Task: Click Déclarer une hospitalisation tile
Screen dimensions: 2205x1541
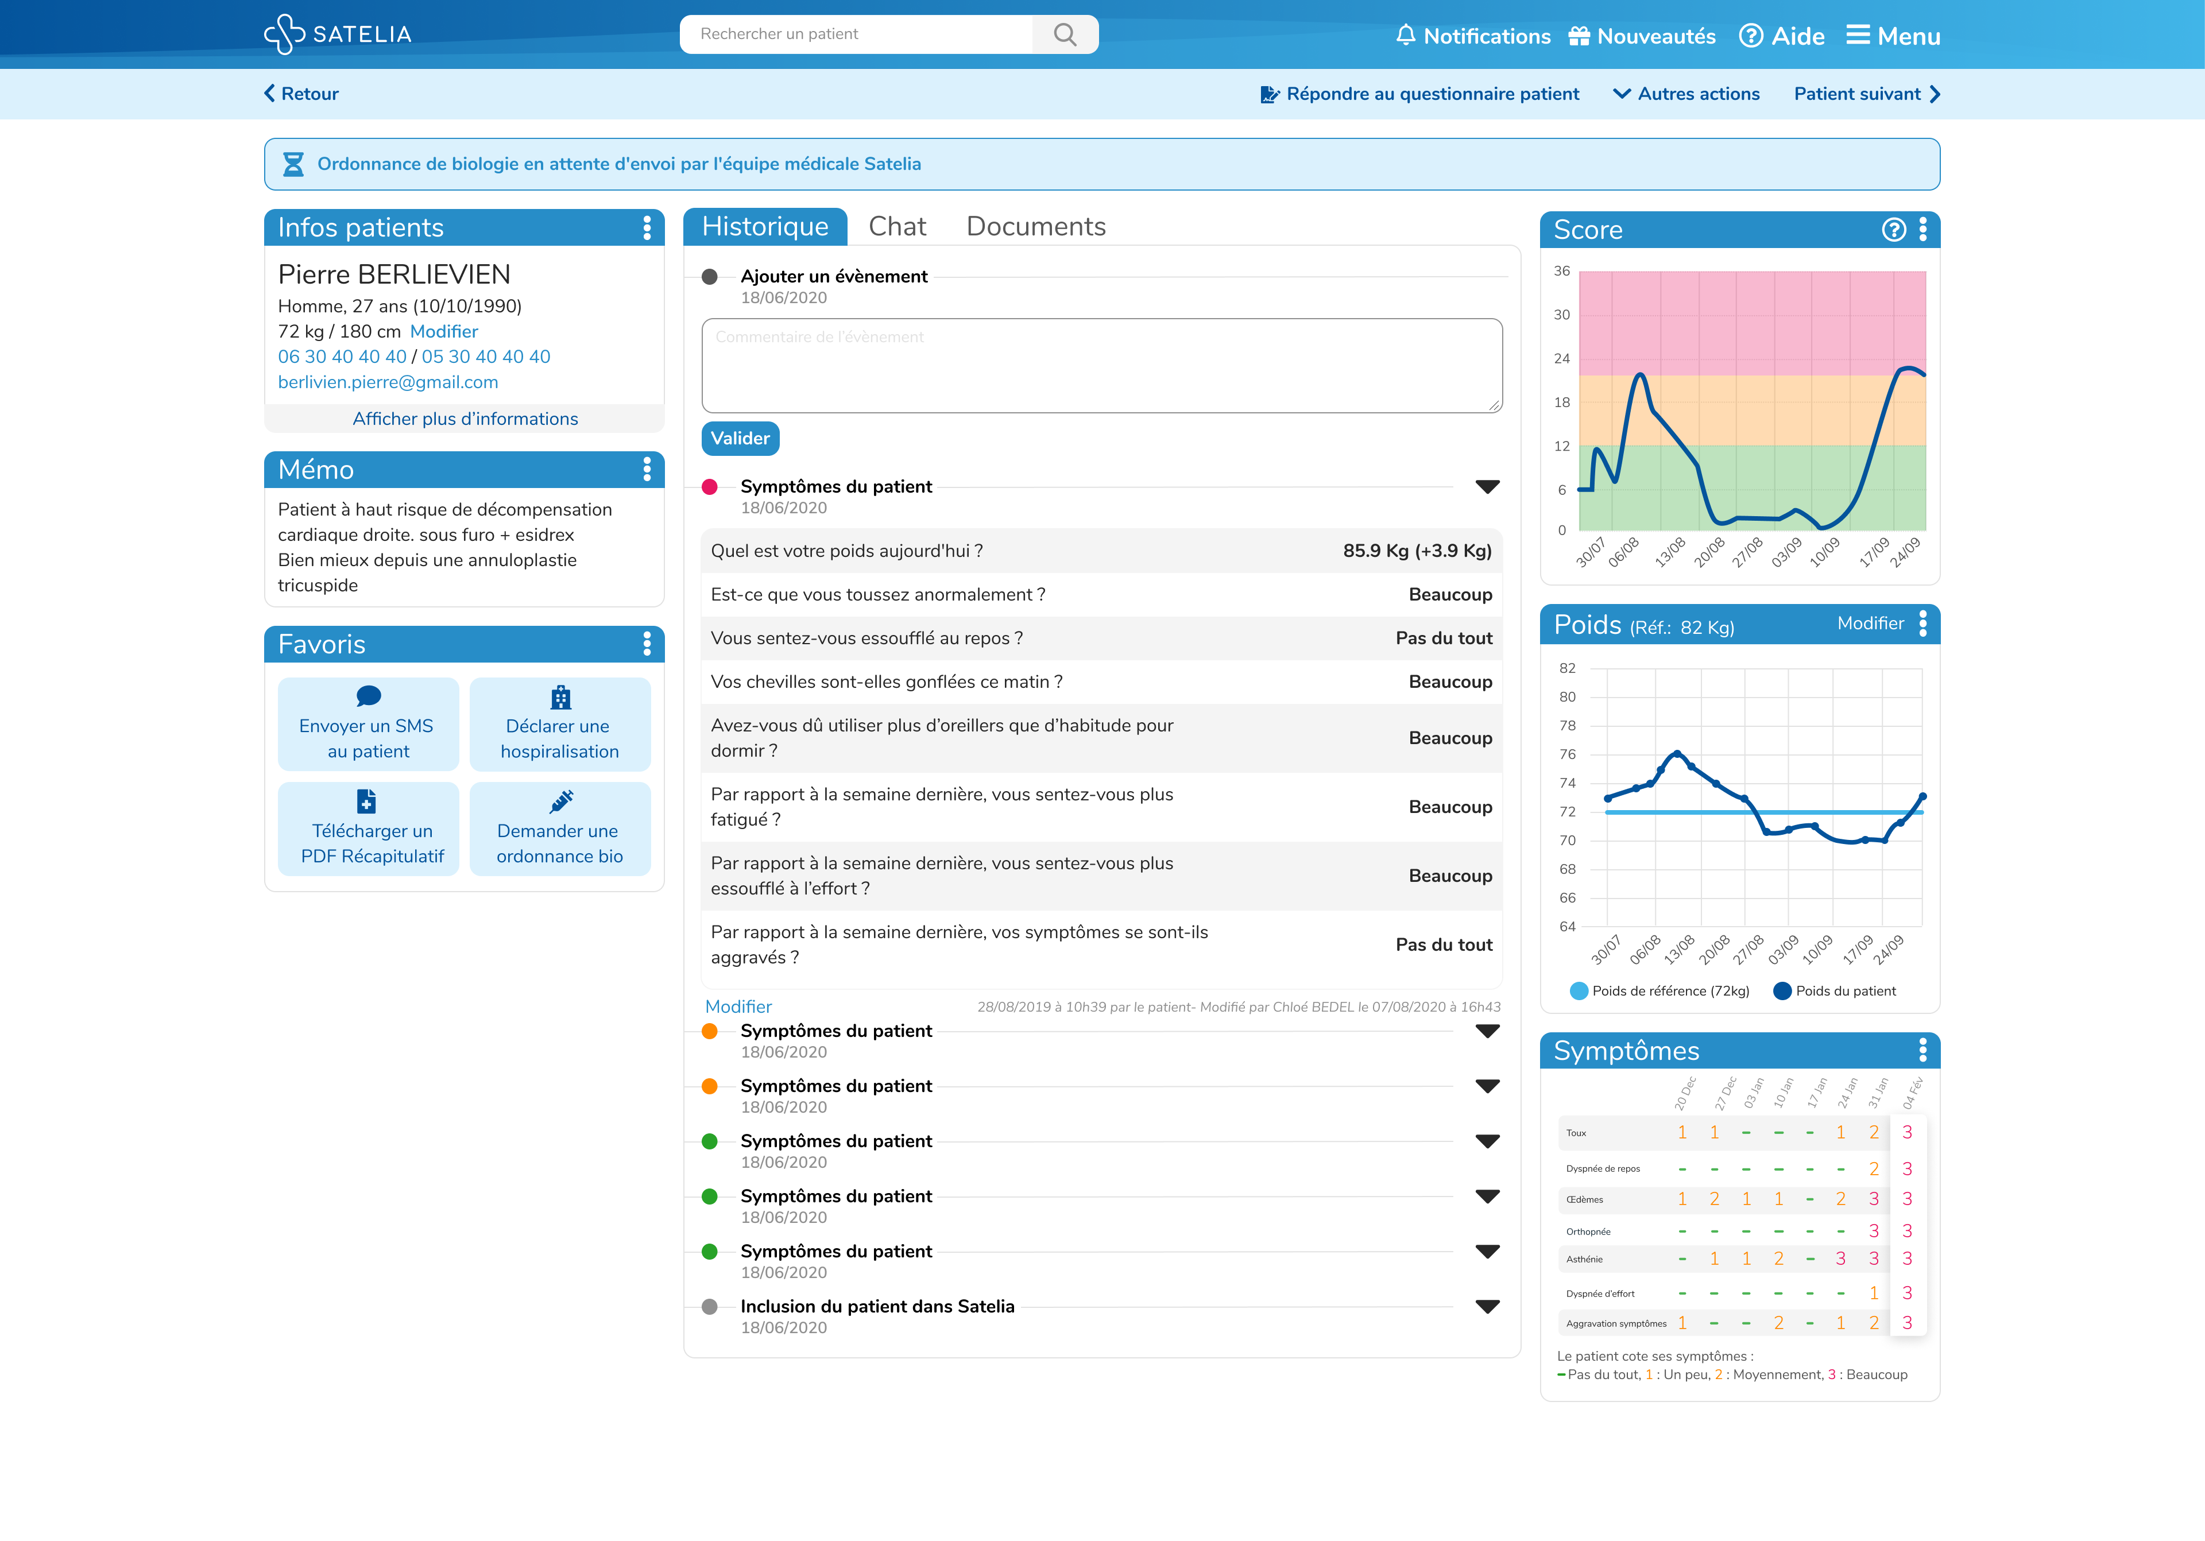Action: coord(560,725)
